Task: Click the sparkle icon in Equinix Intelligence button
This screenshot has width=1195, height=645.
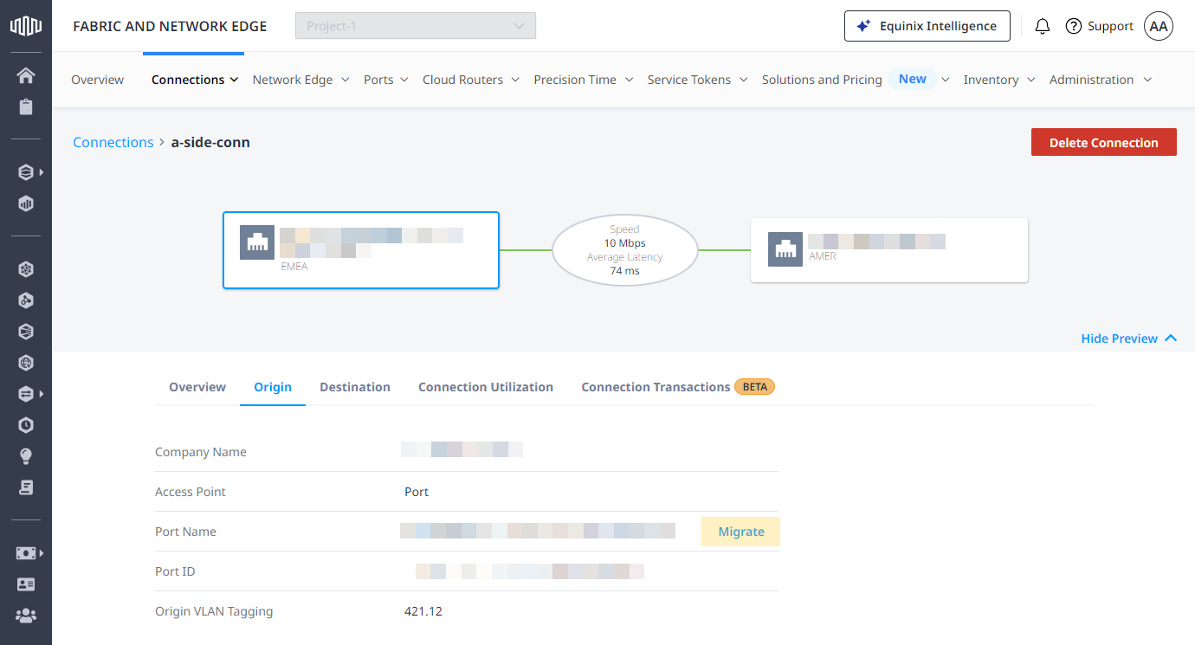Action: tap(863, 26)
